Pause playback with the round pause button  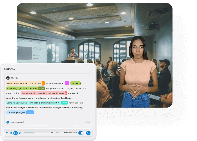15,133
